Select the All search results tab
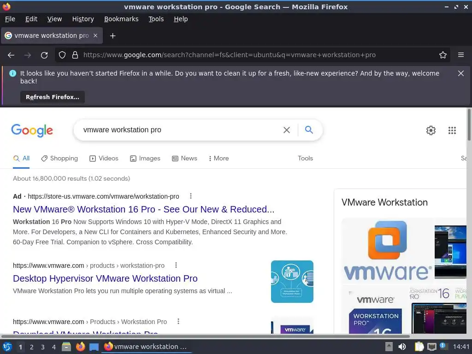 (x=21, y=159)
